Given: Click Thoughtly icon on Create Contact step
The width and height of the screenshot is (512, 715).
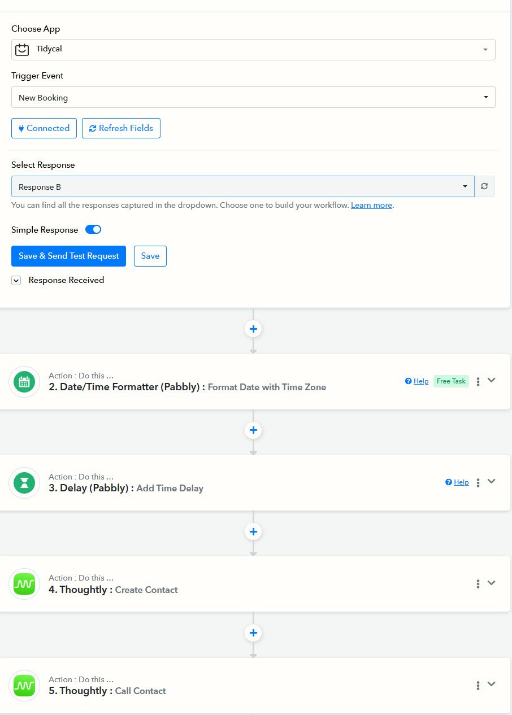Looking at the screenshot, I should [24, 584].
